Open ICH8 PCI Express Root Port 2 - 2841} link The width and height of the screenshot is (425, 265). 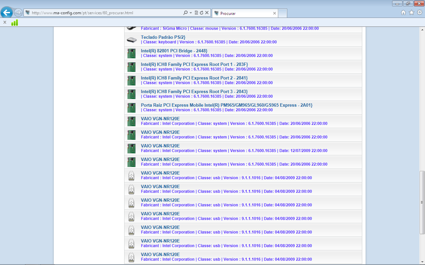tap(194, 78)
